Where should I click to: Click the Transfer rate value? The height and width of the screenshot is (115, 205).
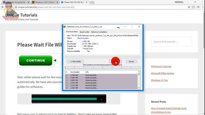[88, 46]
